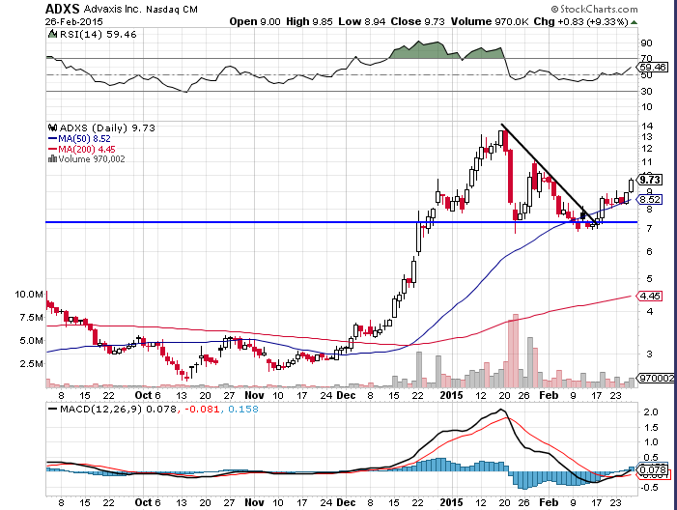Click 'Dec' on the price panel date axis
This screenshot has width=677, height=510.
[x=346, y=395]
